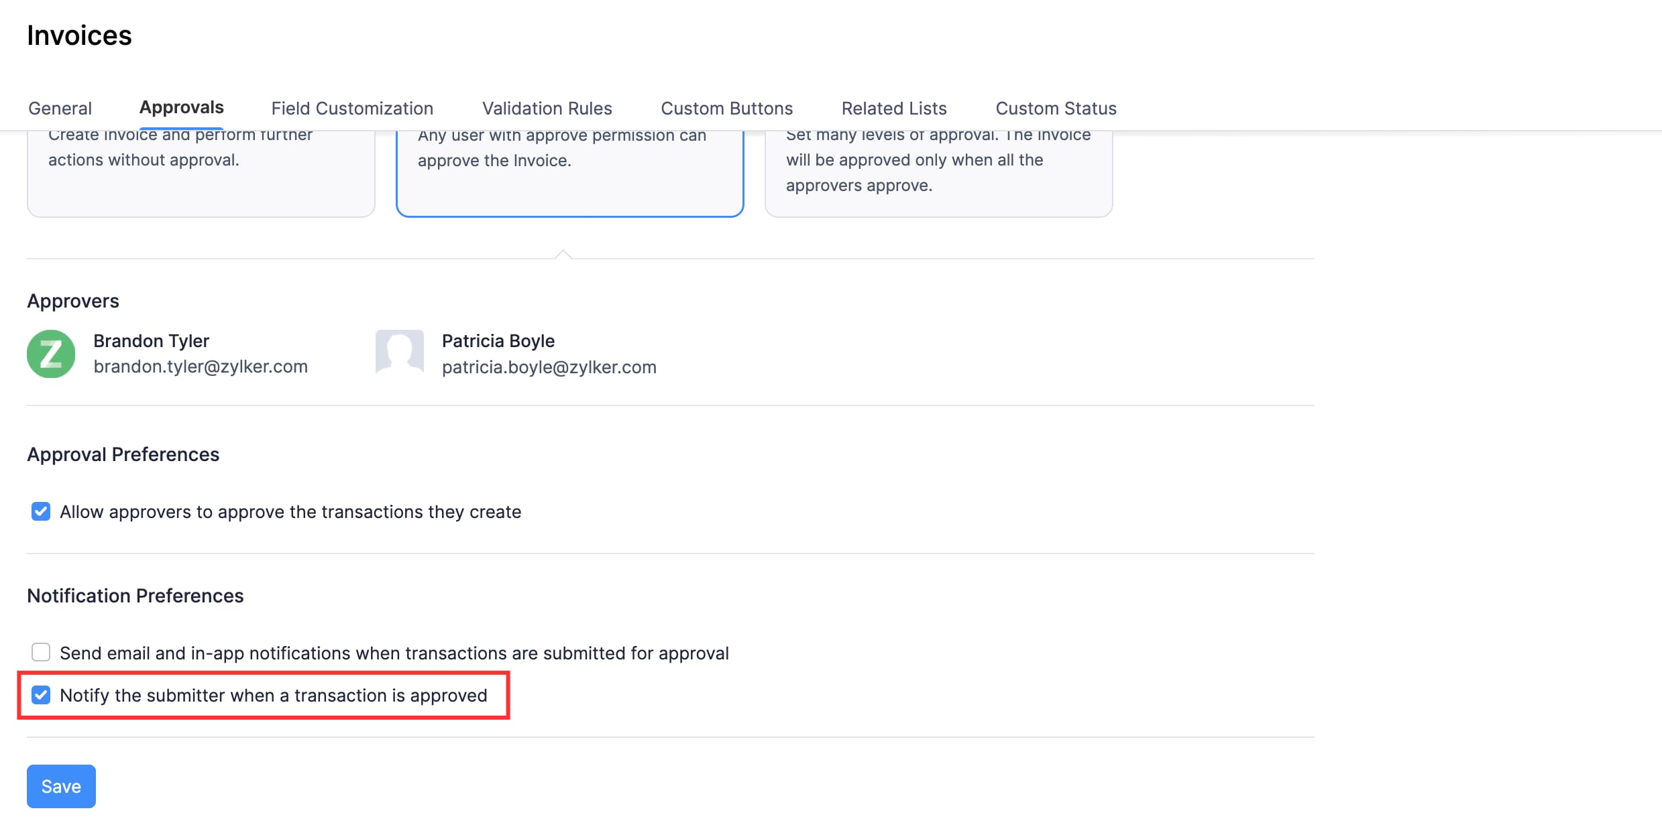Open the Custom Status tab

[1056, 108]
